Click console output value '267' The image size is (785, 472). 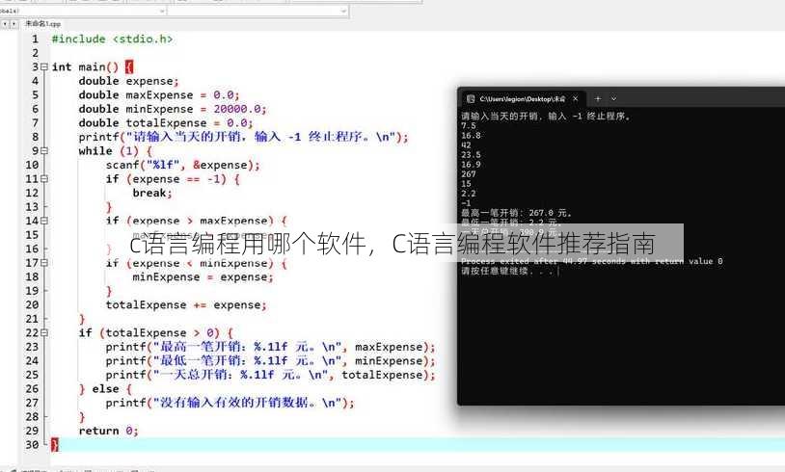pos(469,174)
